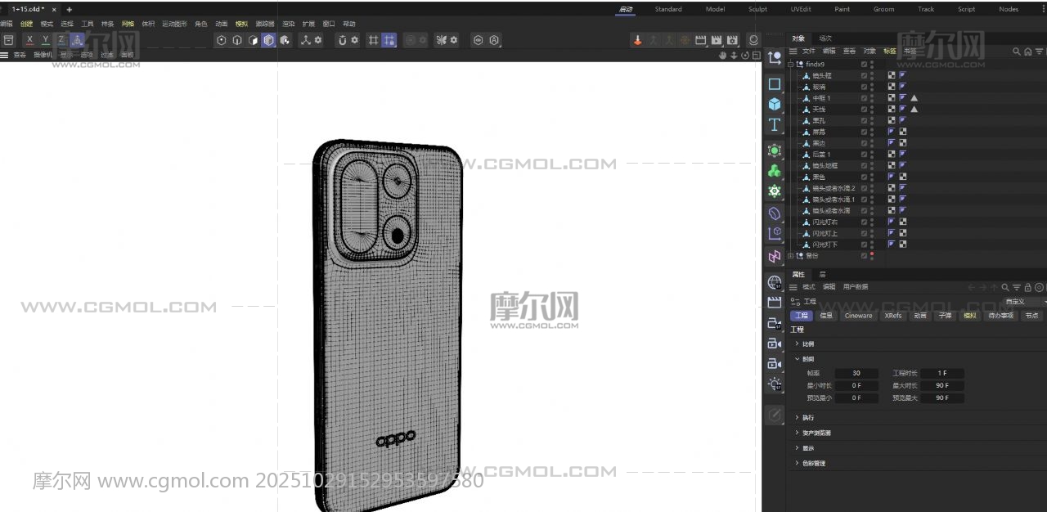
Task: Click the Text spline tool icon
Action: click(775, 125)
